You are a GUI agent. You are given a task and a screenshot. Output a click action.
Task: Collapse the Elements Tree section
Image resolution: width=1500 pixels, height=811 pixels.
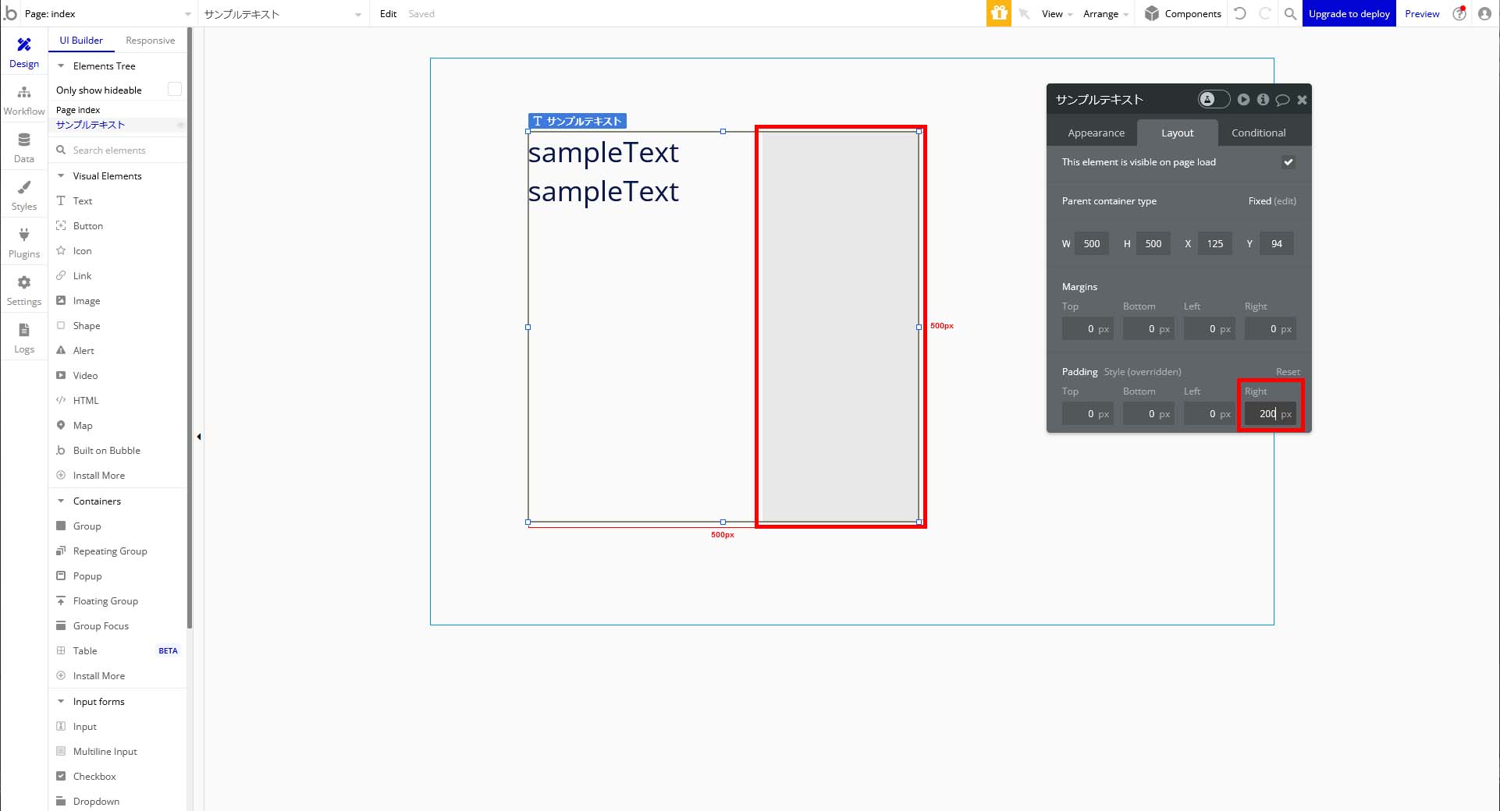pos(61,66)
